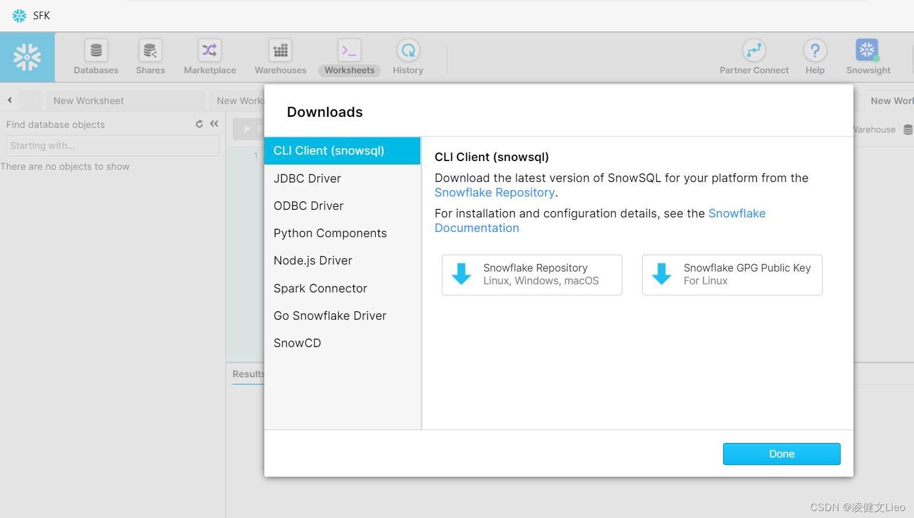The width and height of the screenshot is (914, 518).
Task: Refresh the database objects list
Action: click(x=199, y=124)
